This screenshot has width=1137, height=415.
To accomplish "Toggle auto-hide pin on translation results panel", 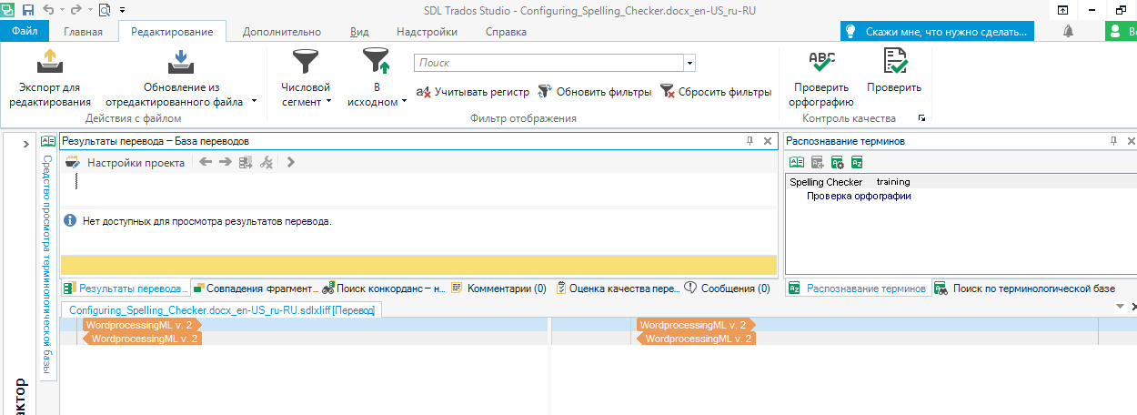I will point(750,141).
